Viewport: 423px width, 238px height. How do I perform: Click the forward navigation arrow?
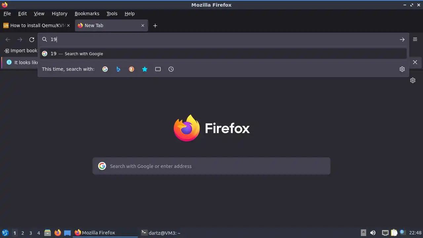(20, 40)
